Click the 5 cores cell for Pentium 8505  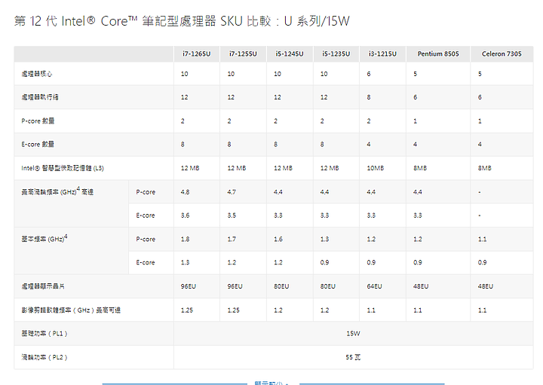416,74
